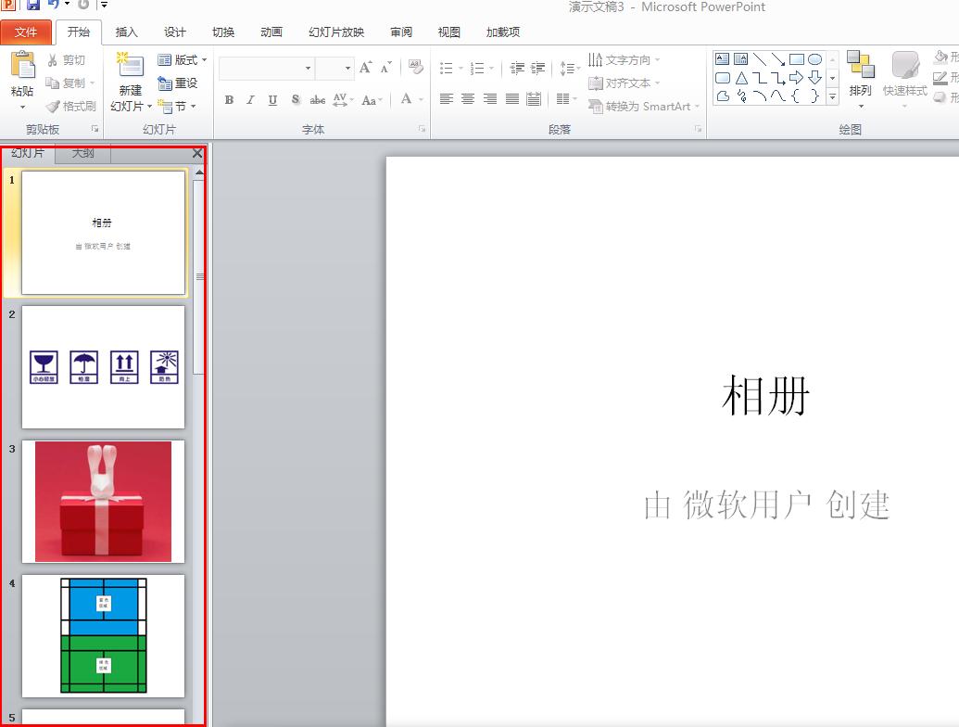Select slide 3 with the red gift thumbnail
The width and height of the screenshot is (959, 727).
point(103,502)
